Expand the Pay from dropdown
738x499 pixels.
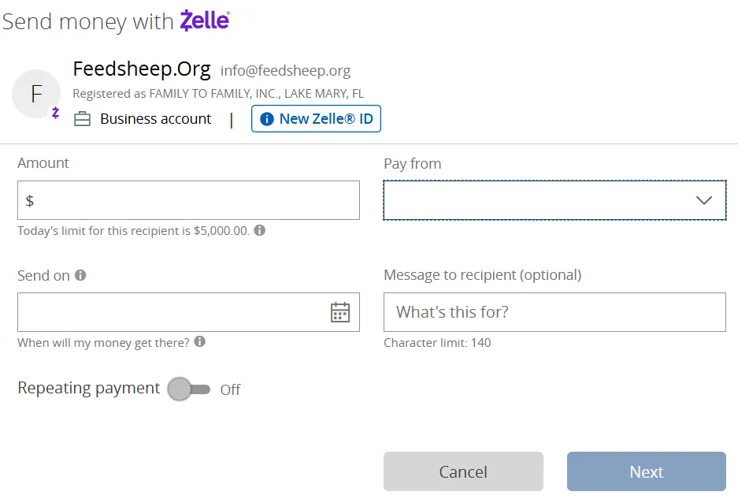pos(554,200)
